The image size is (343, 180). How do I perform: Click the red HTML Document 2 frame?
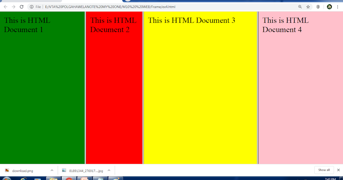(x=114, y=86)
